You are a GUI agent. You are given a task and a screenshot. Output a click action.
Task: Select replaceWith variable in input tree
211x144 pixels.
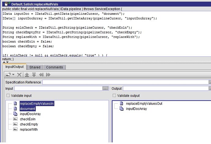pos(29,129)
